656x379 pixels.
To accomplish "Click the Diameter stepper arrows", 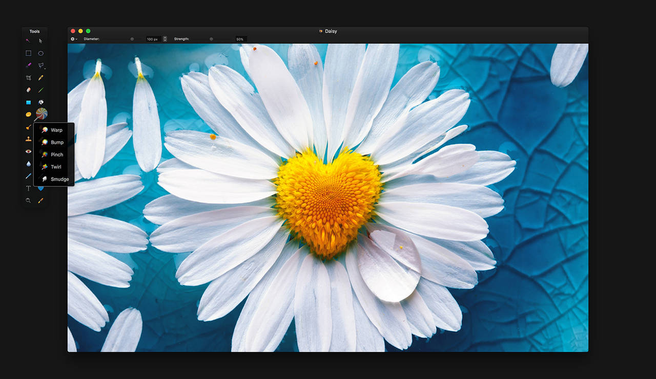I will [165, 39].
